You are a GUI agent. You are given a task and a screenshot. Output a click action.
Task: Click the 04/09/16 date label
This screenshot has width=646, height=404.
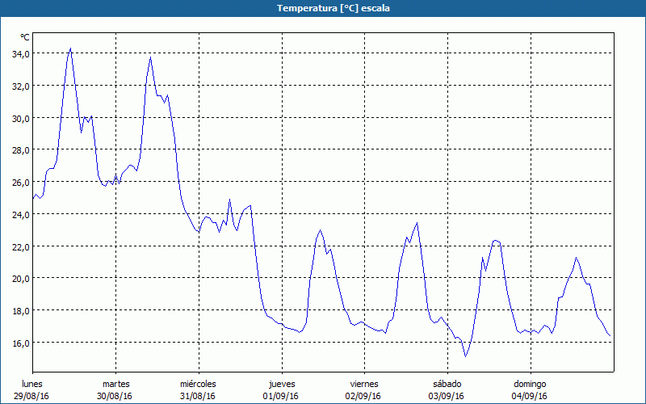[530, 396]
